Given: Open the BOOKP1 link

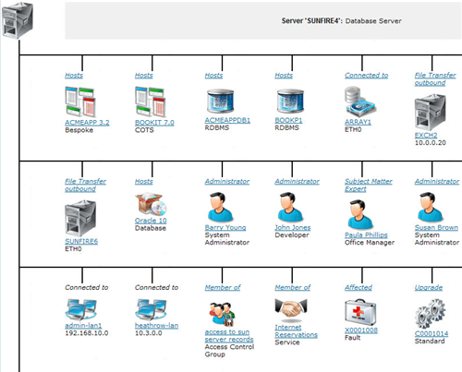Looking at the screenshot, I should coord(288,120).
